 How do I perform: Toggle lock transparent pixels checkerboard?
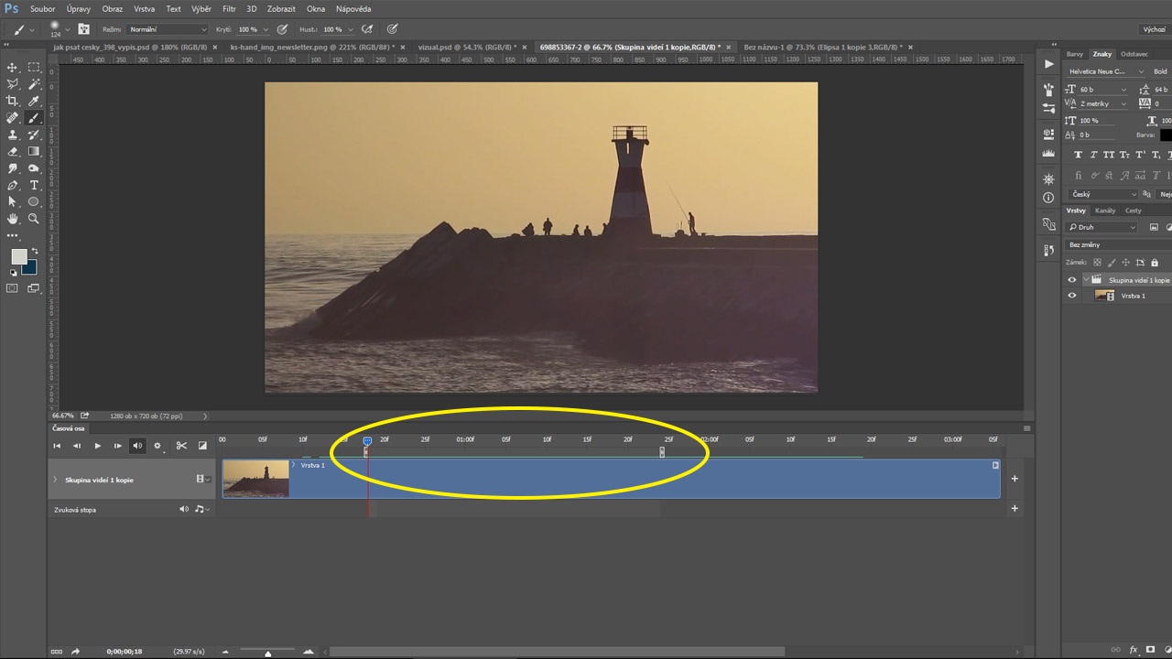[1097, 263]
